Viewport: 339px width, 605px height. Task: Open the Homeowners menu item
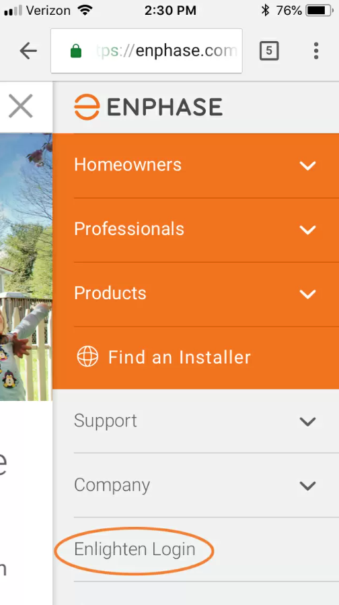(128, 165)
